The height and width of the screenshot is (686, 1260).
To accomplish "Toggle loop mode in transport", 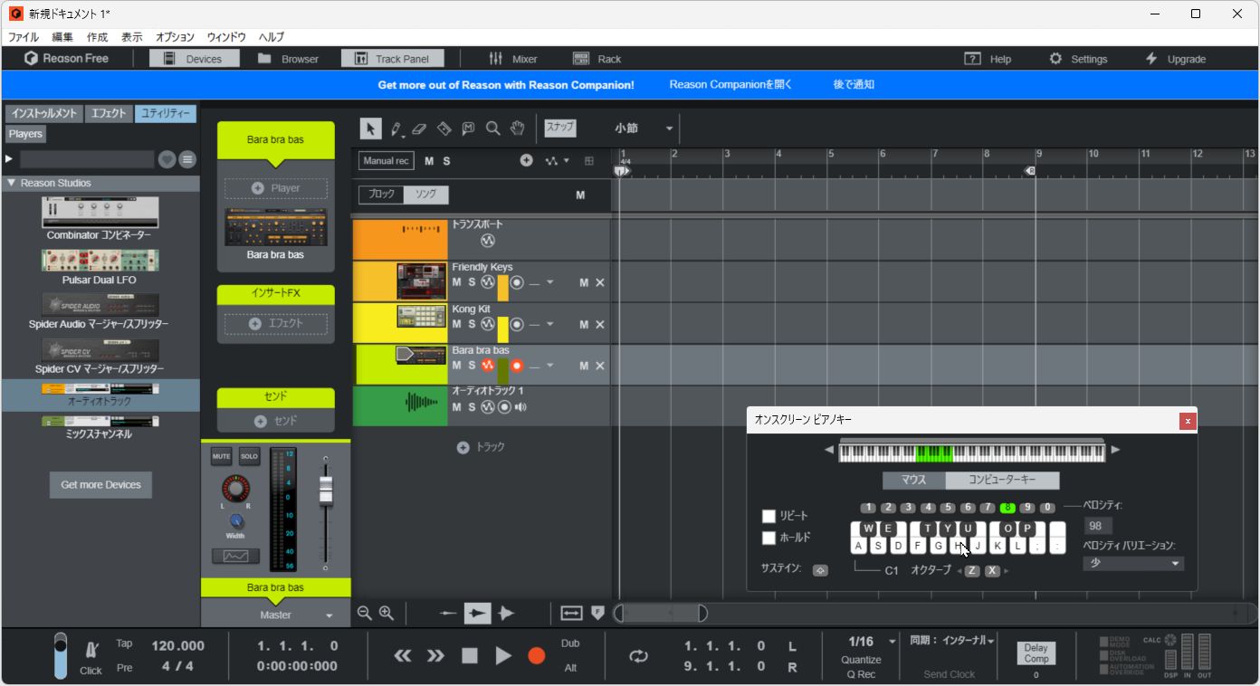I will pos(639,657).
